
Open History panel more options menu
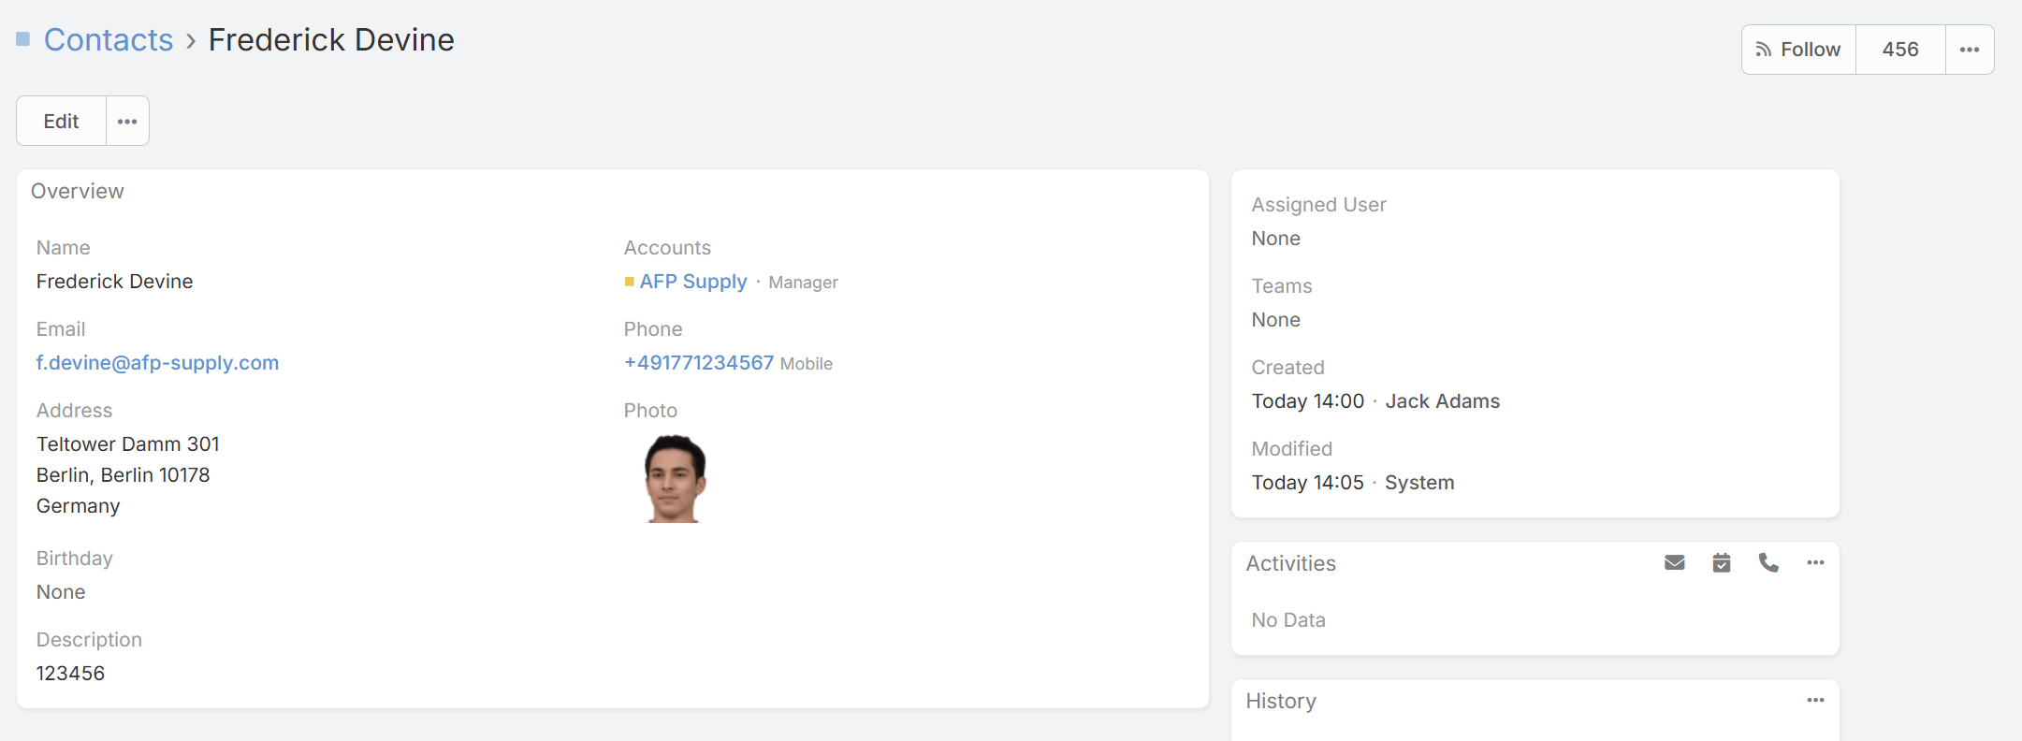pyautogui.click(x=1815, y=700)
